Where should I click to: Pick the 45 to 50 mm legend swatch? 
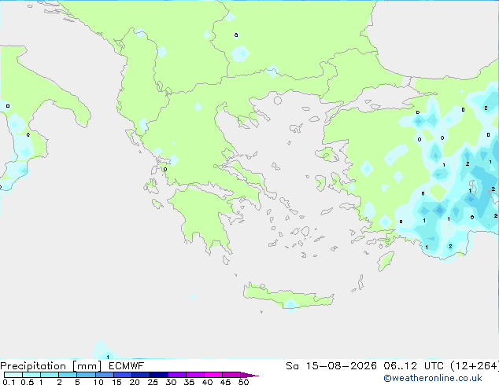[x=231, y=375]
